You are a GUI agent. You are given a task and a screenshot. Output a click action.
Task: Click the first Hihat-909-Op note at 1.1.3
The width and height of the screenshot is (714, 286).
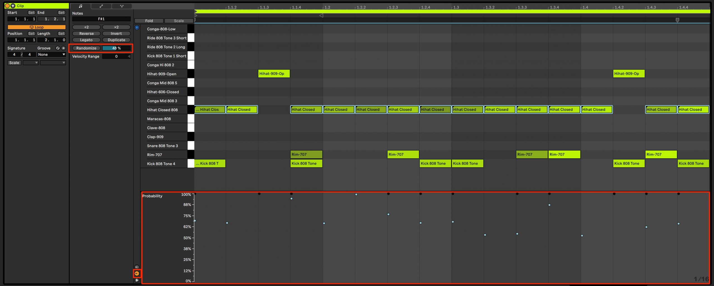coord(274,74)
